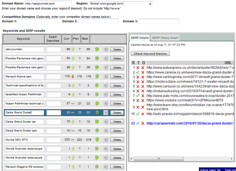This screenshot has height=171, width=236.
Task: Refresh the selected 'Dacia Grand Duster' row
Action: coord(97,112)
